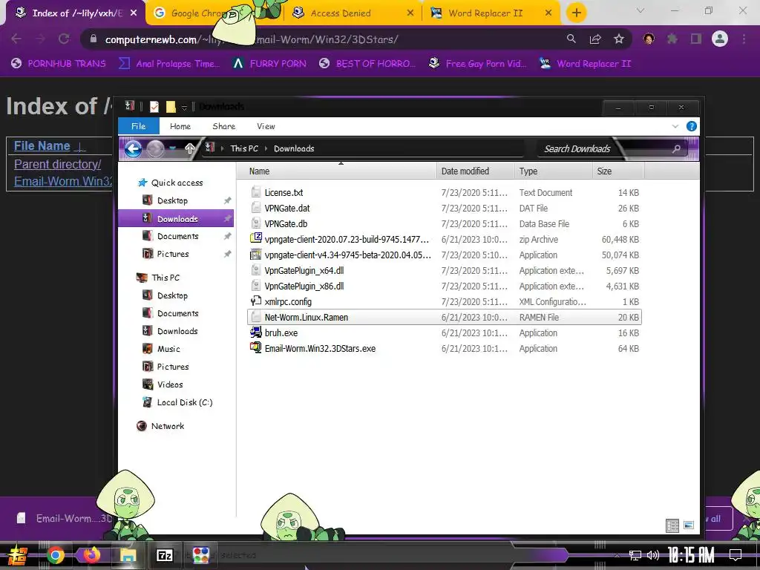
Task: Show hidden system tray icons
Action: [x=617, y=555]
